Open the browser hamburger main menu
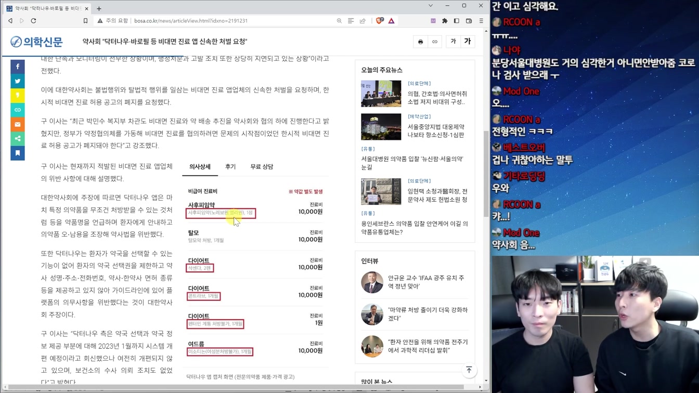The image size is (699, 393). click(481, 21)
